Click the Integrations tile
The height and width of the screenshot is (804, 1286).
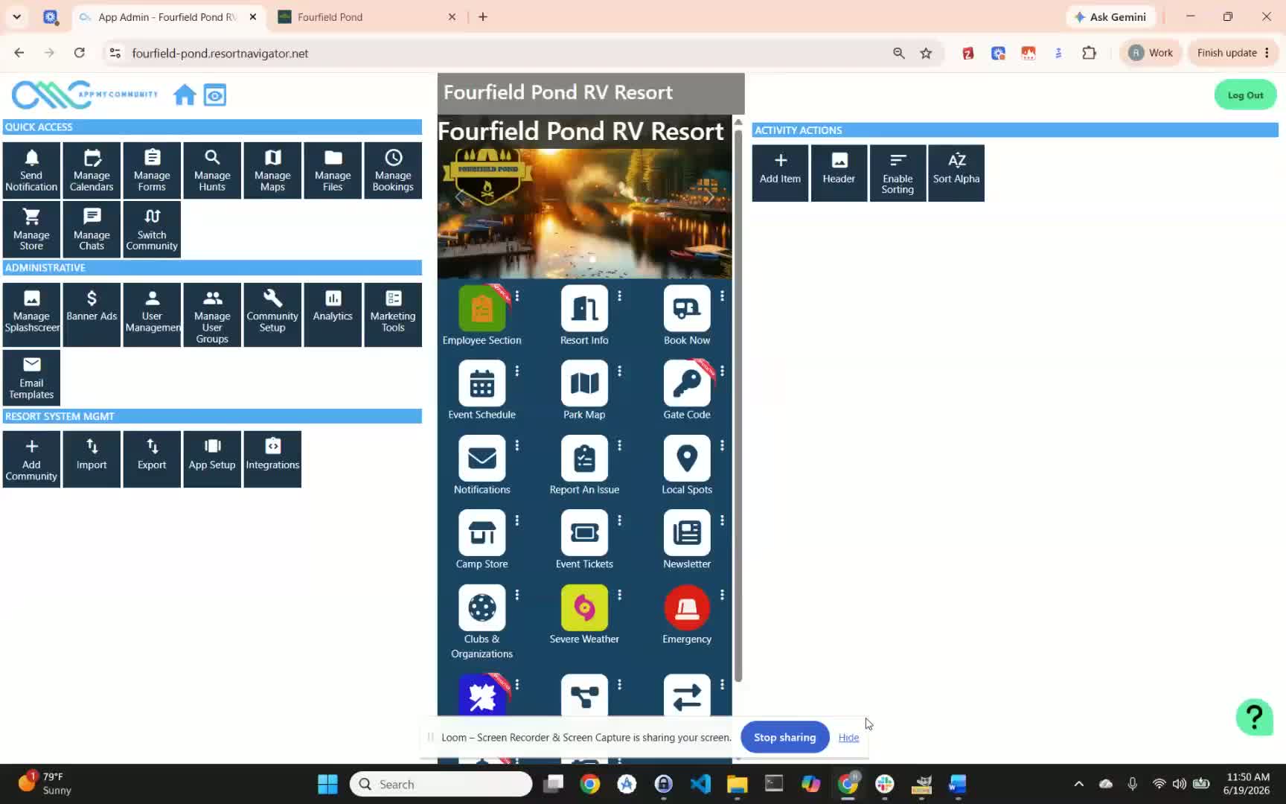click(272, 459)
